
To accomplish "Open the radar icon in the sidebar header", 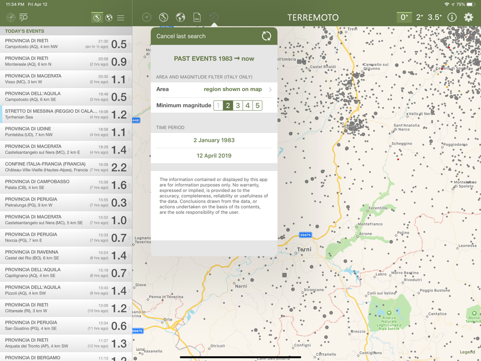I will pos(11,17).
